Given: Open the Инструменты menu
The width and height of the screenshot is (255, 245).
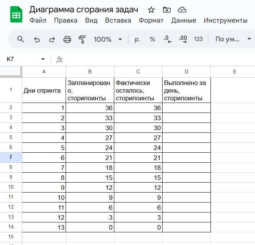Looking at the screenshot, I should (225, 20).
